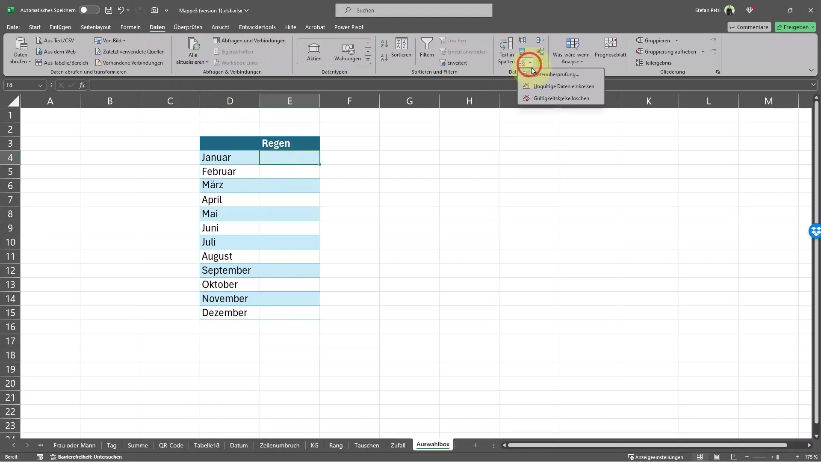
Task: Click the Daten abrufen icon
Action: [21, 44]
